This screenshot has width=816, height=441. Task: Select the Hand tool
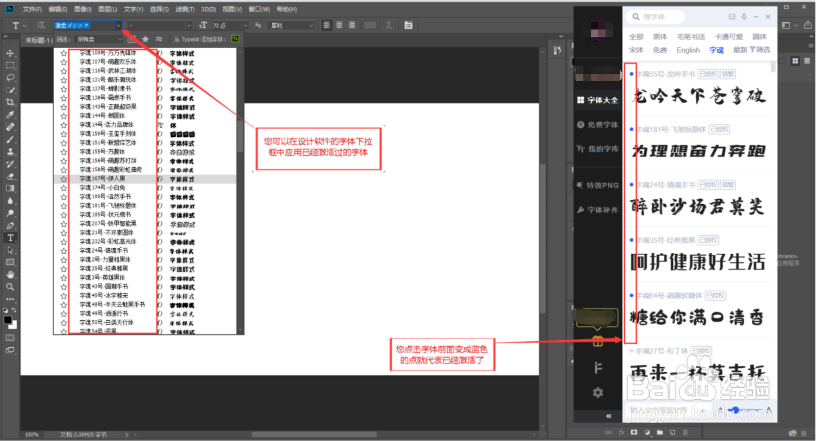pos(10,275)
